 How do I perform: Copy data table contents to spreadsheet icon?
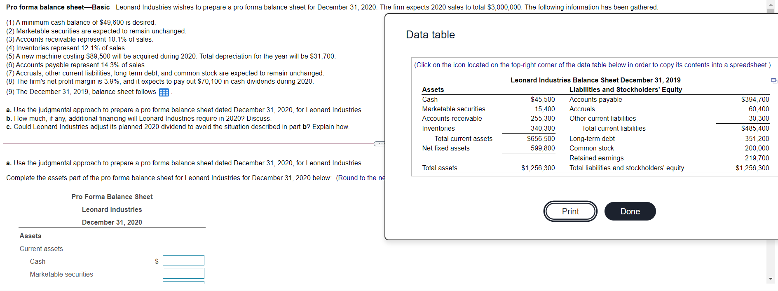pos(774,80)
